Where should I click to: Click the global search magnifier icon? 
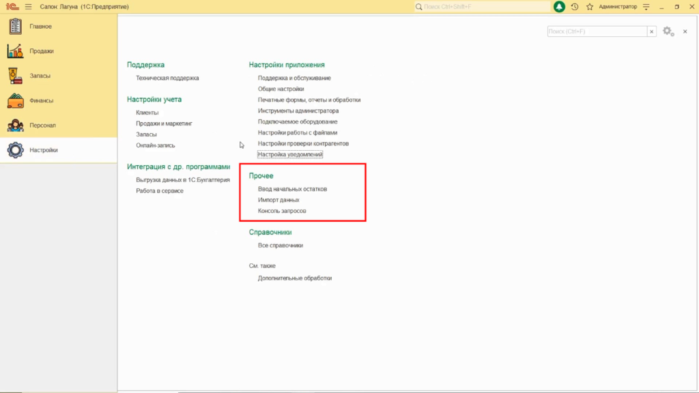point(419,7)
